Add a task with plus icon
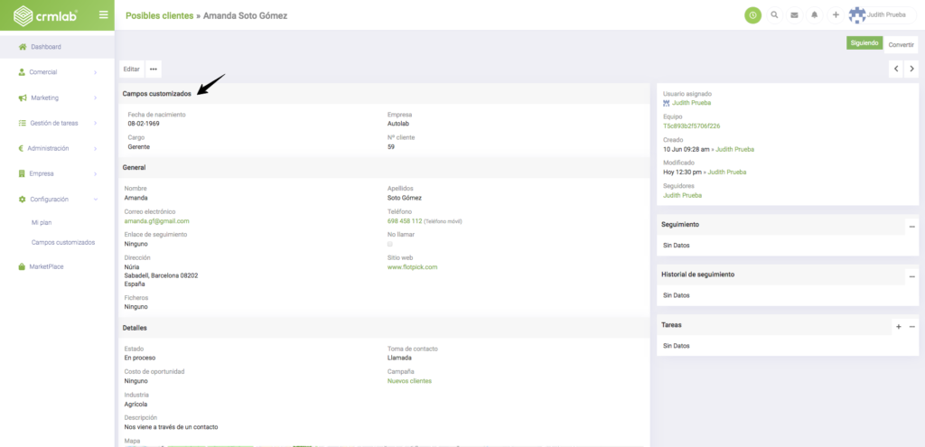The height and width of the screenshot is (447, 925). 898,325
